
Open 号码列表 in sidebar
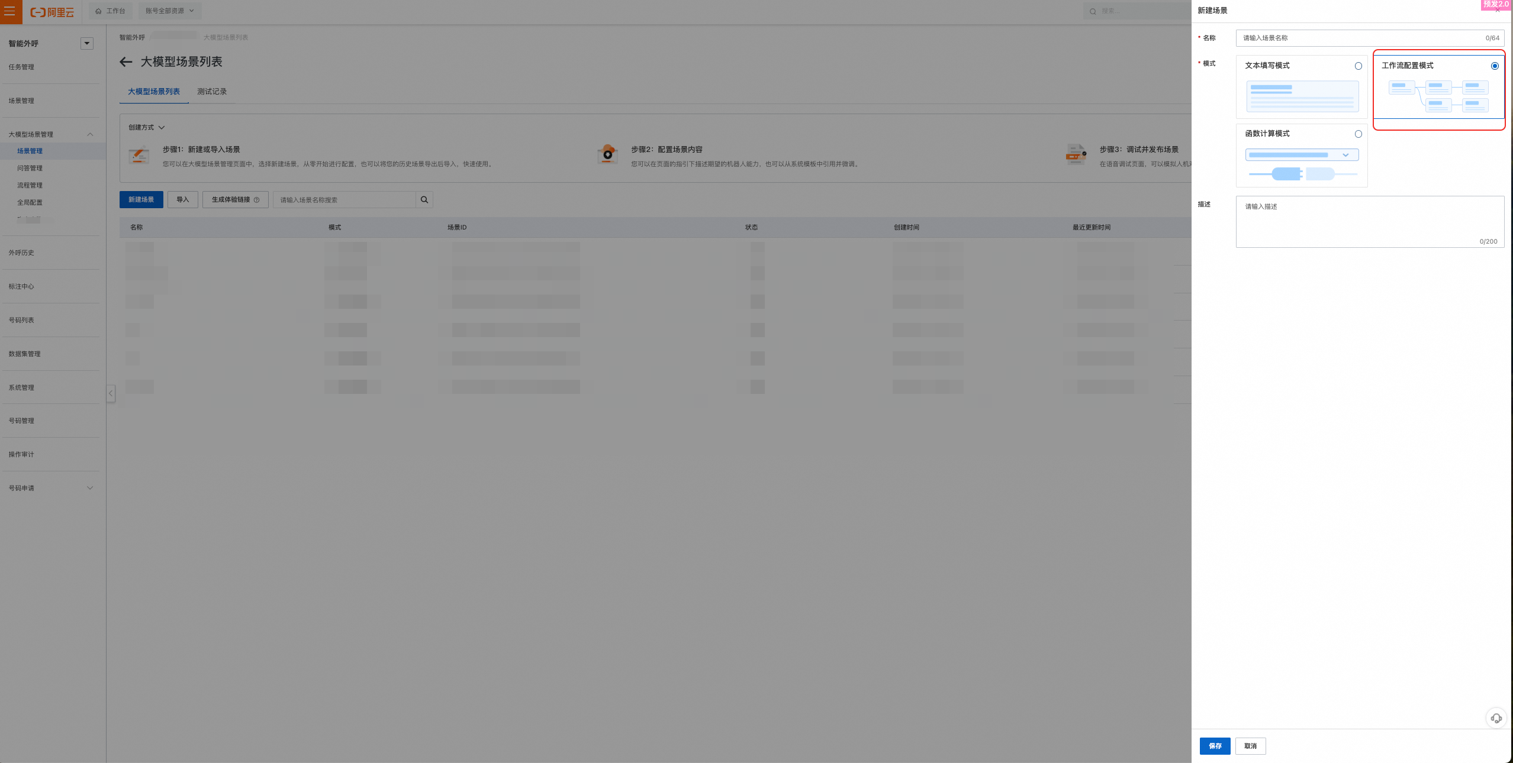pyautogui.click(x=21, y=320)
